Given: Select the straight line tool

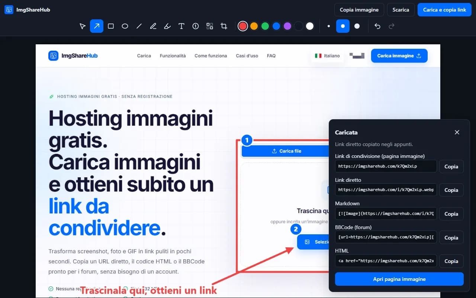Looking at the screenshot, I should (139, 26).
